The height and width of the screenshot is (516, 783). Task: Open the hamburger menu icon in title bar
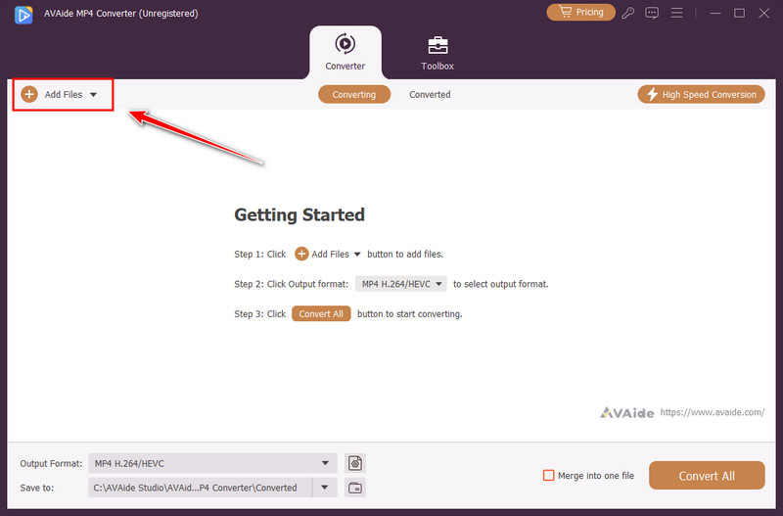pyautogui.click(x=678, y=13)
